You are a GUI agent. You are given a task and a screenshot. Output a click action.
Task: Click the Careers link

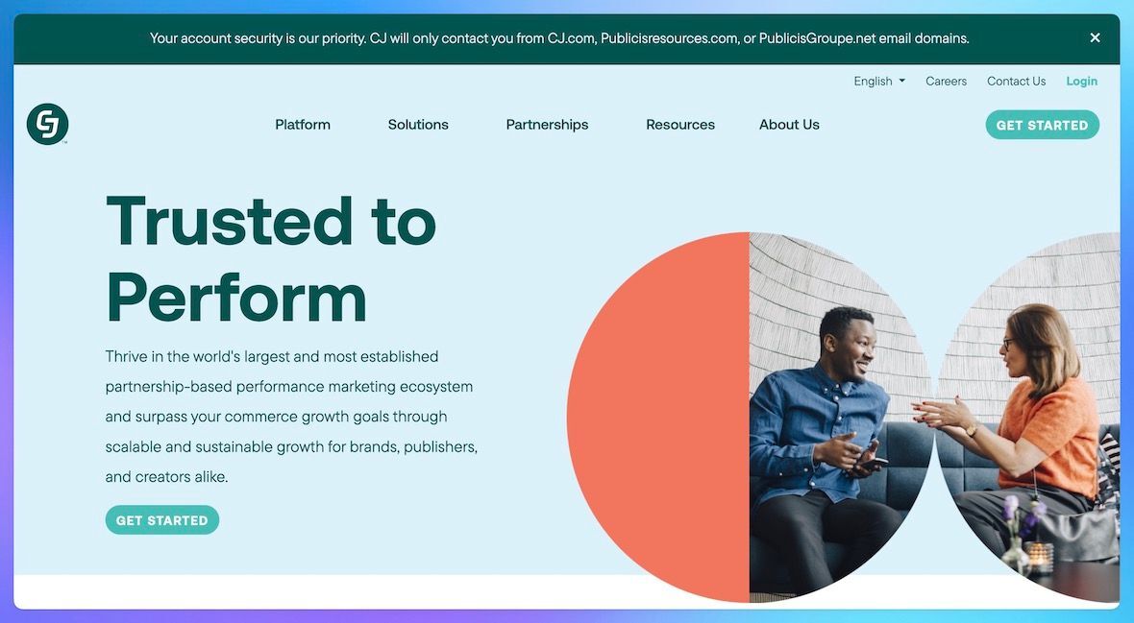(x=946, y=81)
